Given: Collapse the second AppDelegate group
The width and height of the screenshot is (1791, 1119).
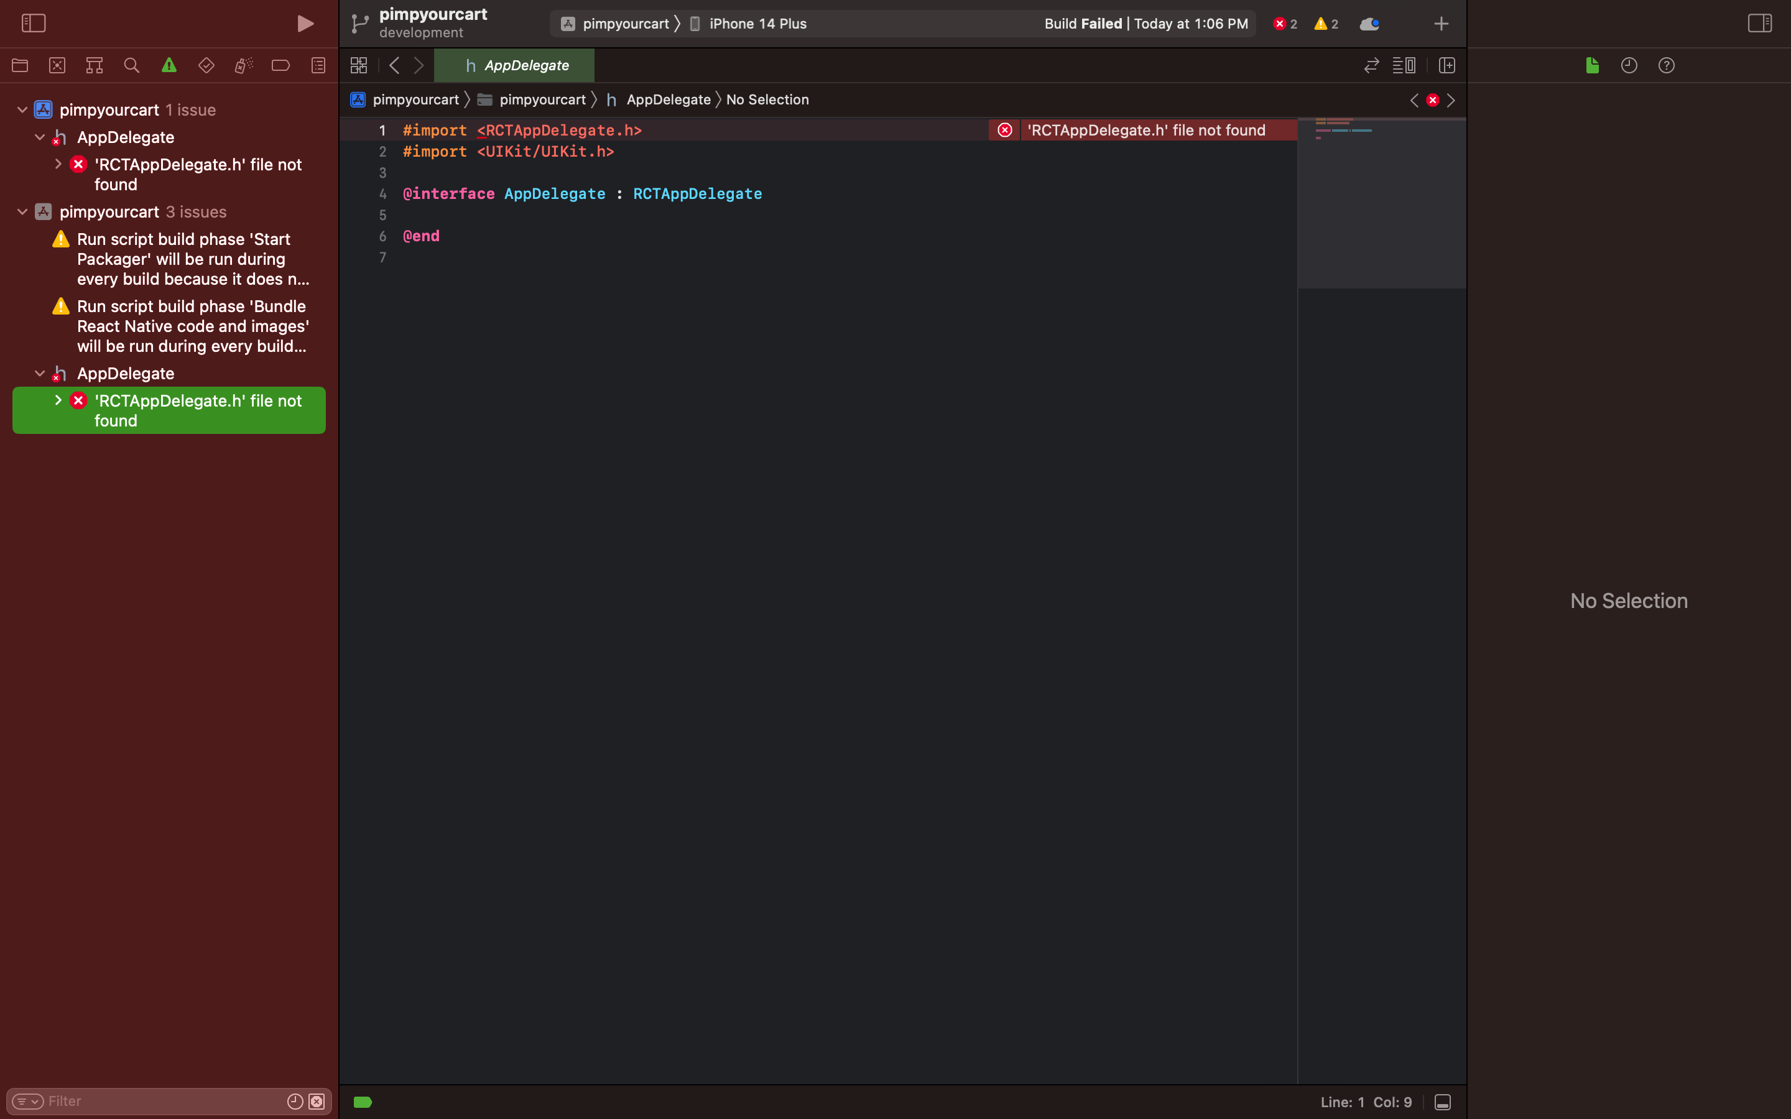Looking at the screenshot, I should point(40,373).
